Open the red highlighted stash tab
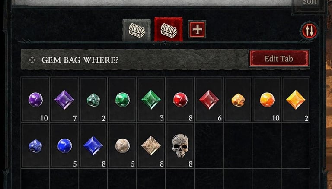Screen dimensions: 332x189 click(x=169, y=29)
